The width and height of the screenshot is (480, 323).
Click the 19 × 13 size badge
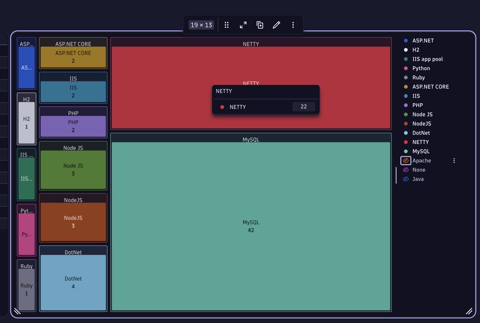[201, 25]
